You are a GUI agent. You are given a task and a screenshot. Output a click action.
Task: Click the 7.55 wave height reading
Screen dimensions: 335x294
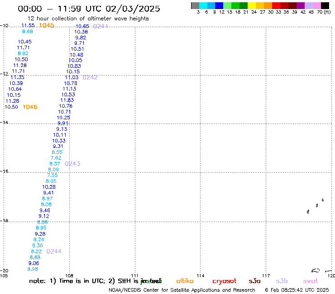click(x=53, y=175)
